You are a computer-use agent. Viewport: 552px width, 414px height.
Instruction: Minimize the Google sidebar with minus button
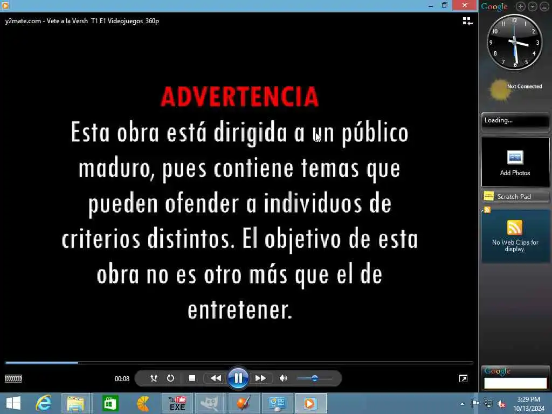pyautogui.click(x=544, y=6)
